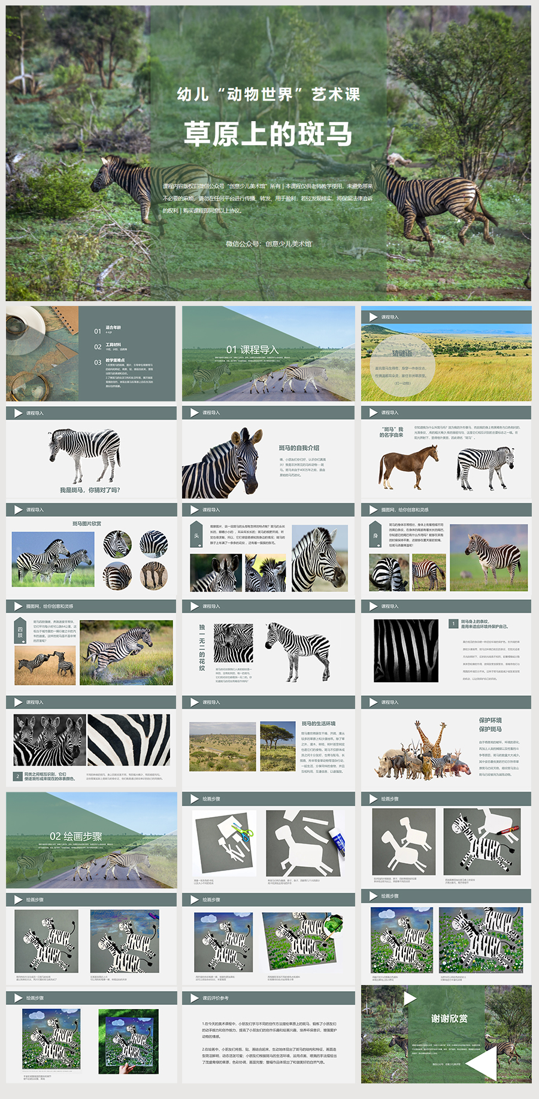Click the 斑马的自我介绍 heading
This screenshot has width=539, height=1099.
[299, 448]
